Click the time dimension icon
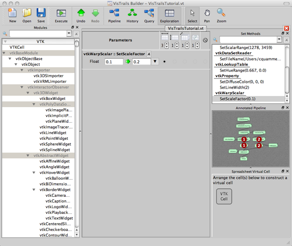 click(195, 38)
